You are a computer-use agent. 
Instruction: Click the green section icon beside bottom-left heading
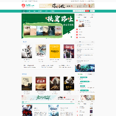[x=23, y=102]
